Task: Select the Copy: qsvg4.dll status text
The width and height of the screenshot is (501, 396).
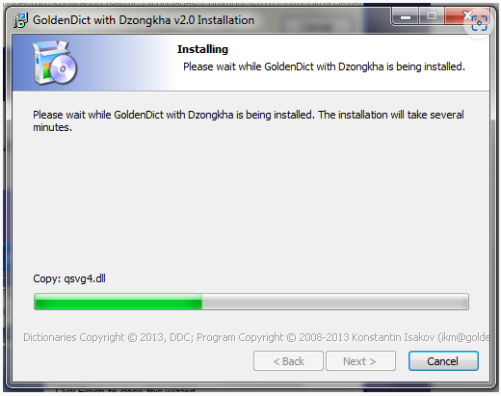Action: (69, 278)
